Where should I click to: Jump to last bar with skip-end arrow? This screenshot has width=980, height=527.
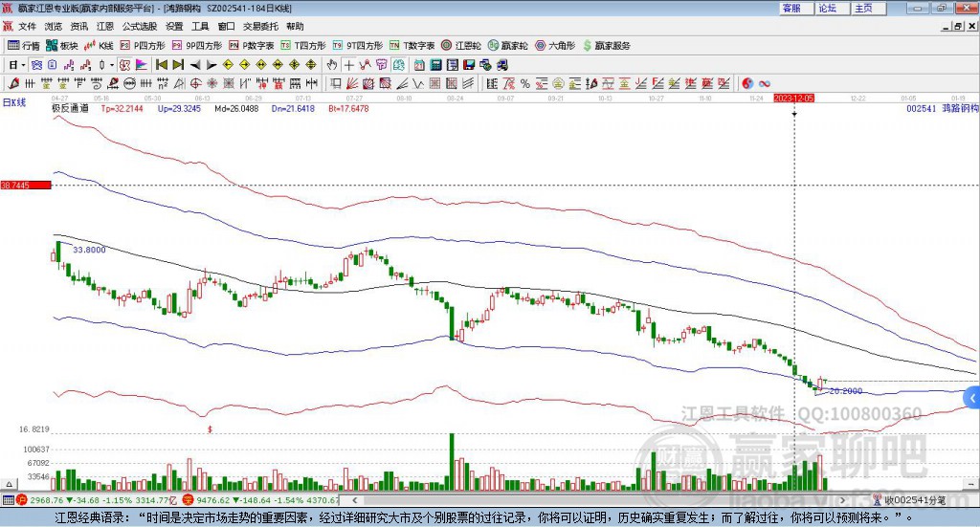point(178,65)
